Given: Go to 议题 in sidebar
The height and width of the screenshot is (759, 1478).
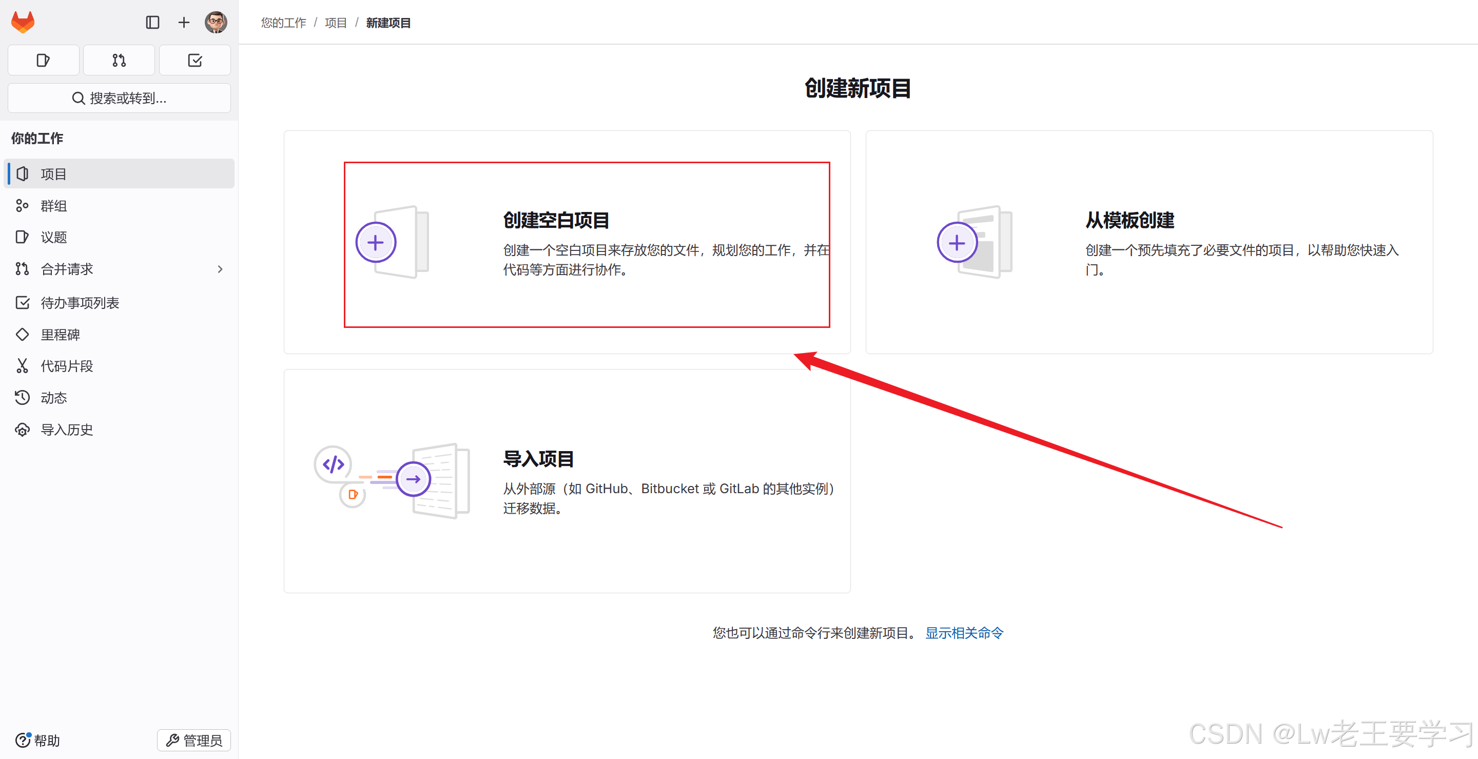Looking at the screenshot, I should [54, 237].
